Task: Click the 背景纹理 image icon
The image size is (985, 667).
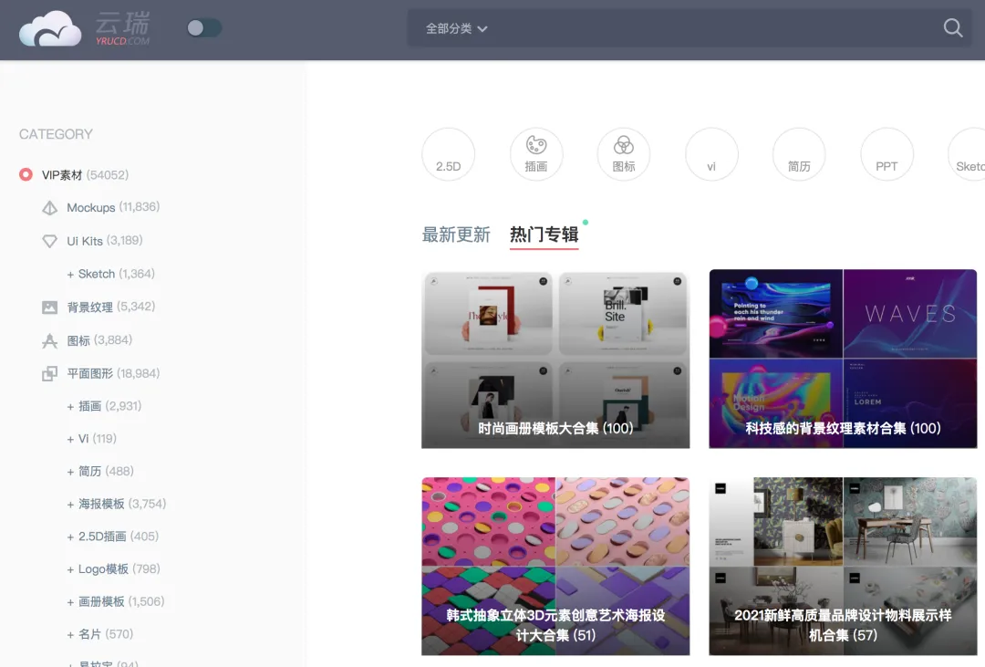Action: 49,307
